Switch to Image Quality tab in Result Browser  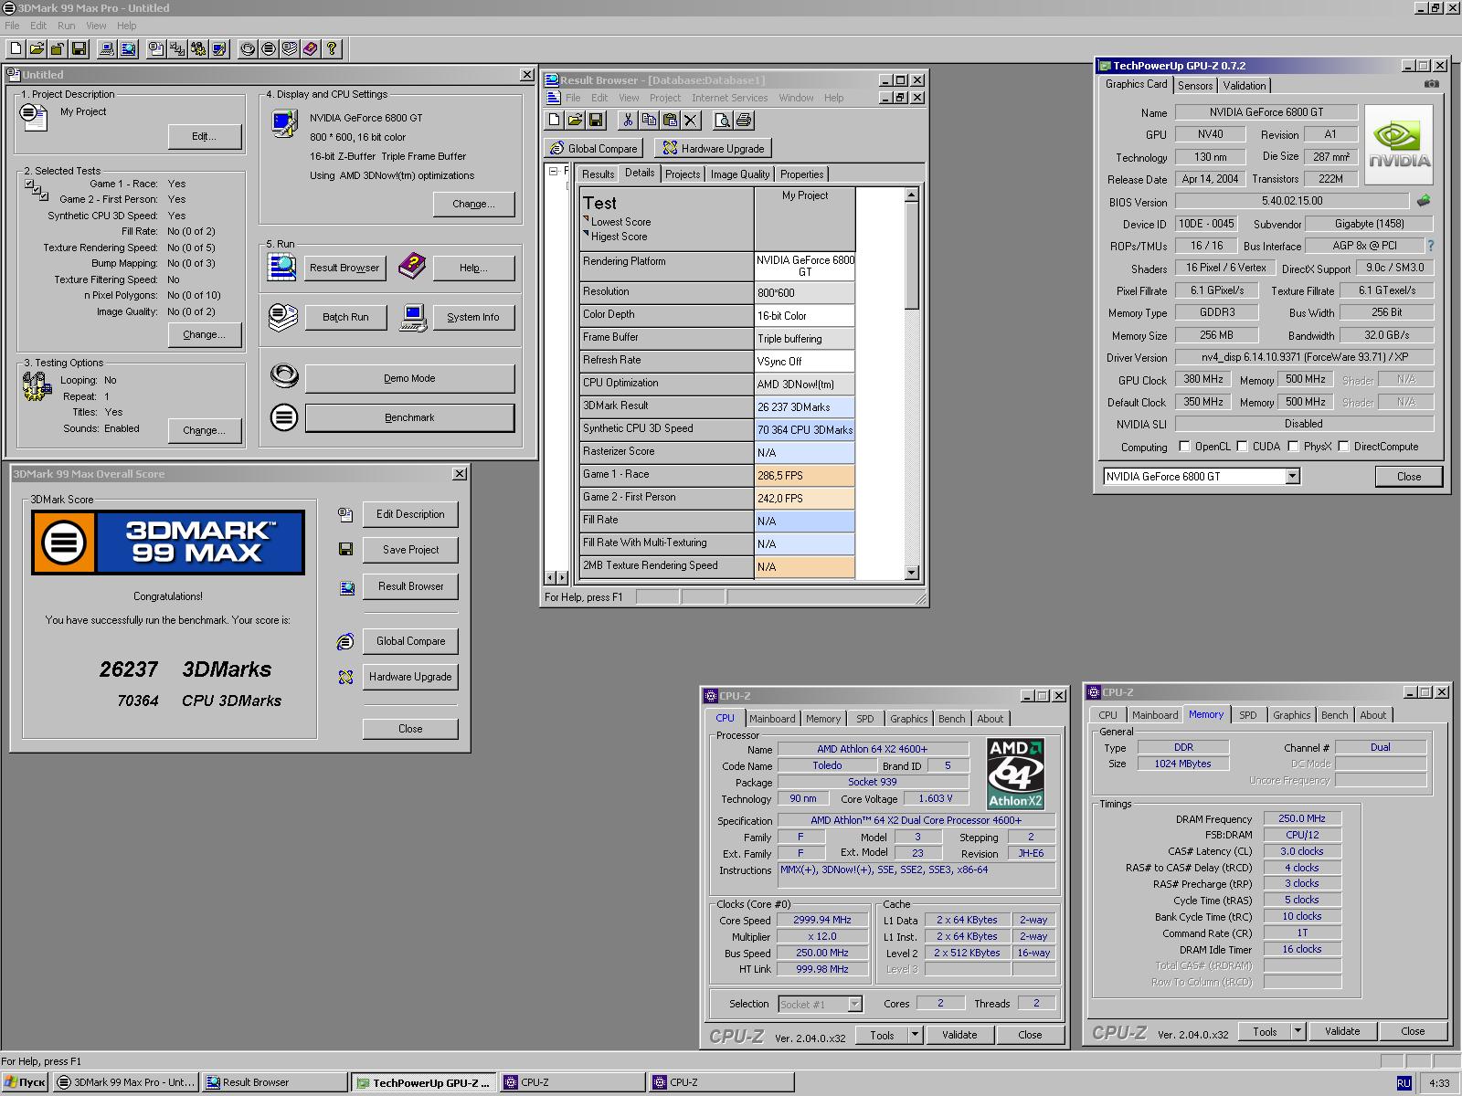pos(739,174)
